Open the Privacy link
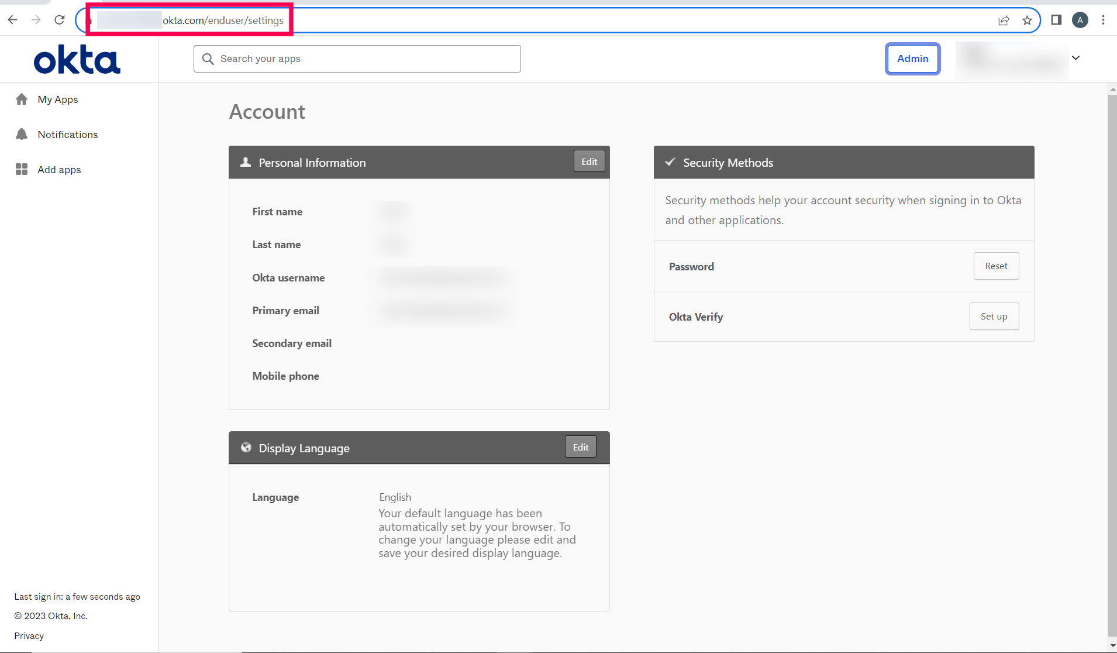1117x653 pixels. [29, 636]
